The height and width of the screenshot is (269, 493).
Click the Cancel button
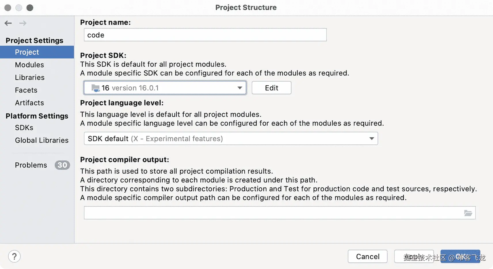tap(368, 256)
